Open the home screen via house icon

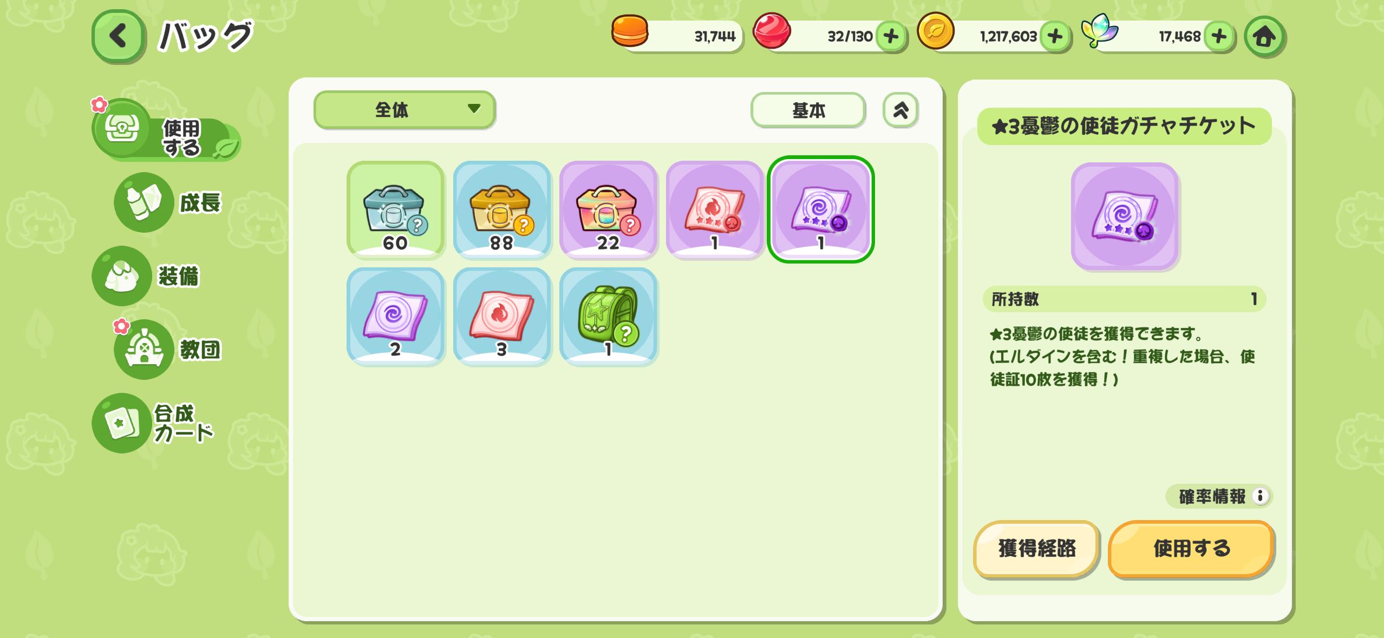click(x=1264, y=37)
